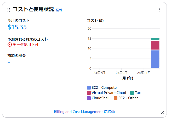171x120 pixels.
Task: Click the データ使用不可 forecast status text
Action: point(25,45)
